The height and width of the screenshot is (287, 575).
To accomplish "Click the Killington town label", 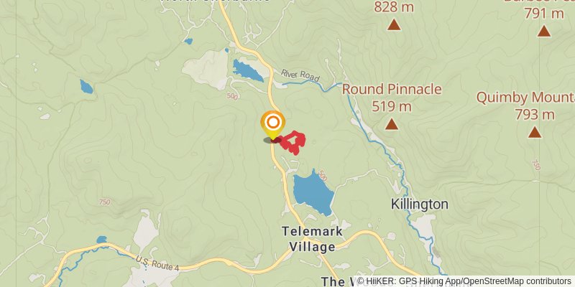I will pyautogui.click(x=420, y=204).
